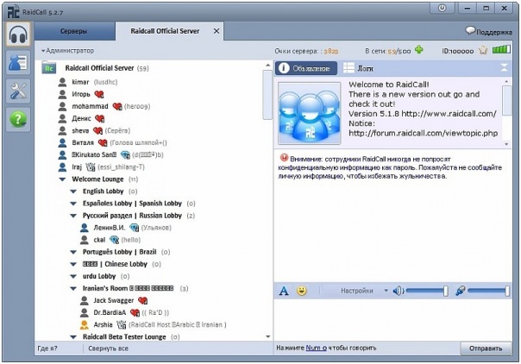Viewport: 521px width, 364px height.
Task: Open the Администратор dropdown
Action: [68, 51]
